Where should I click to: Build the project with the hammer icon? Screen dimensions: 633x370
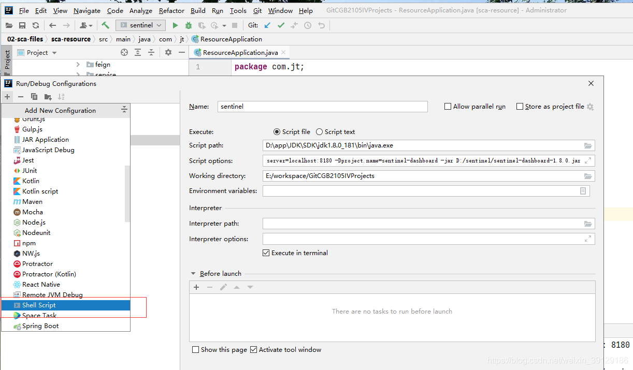[105, 25]
